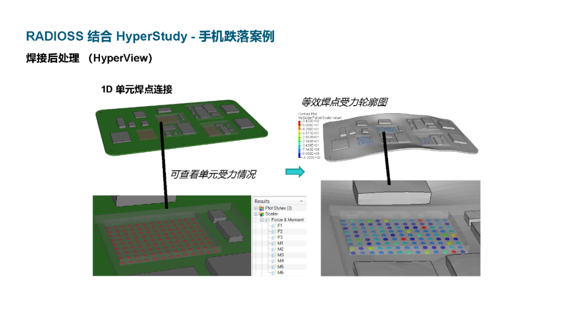Click the '可查看单元受力情况' caption
Viewport: 571px width, 321px height.
213,175
